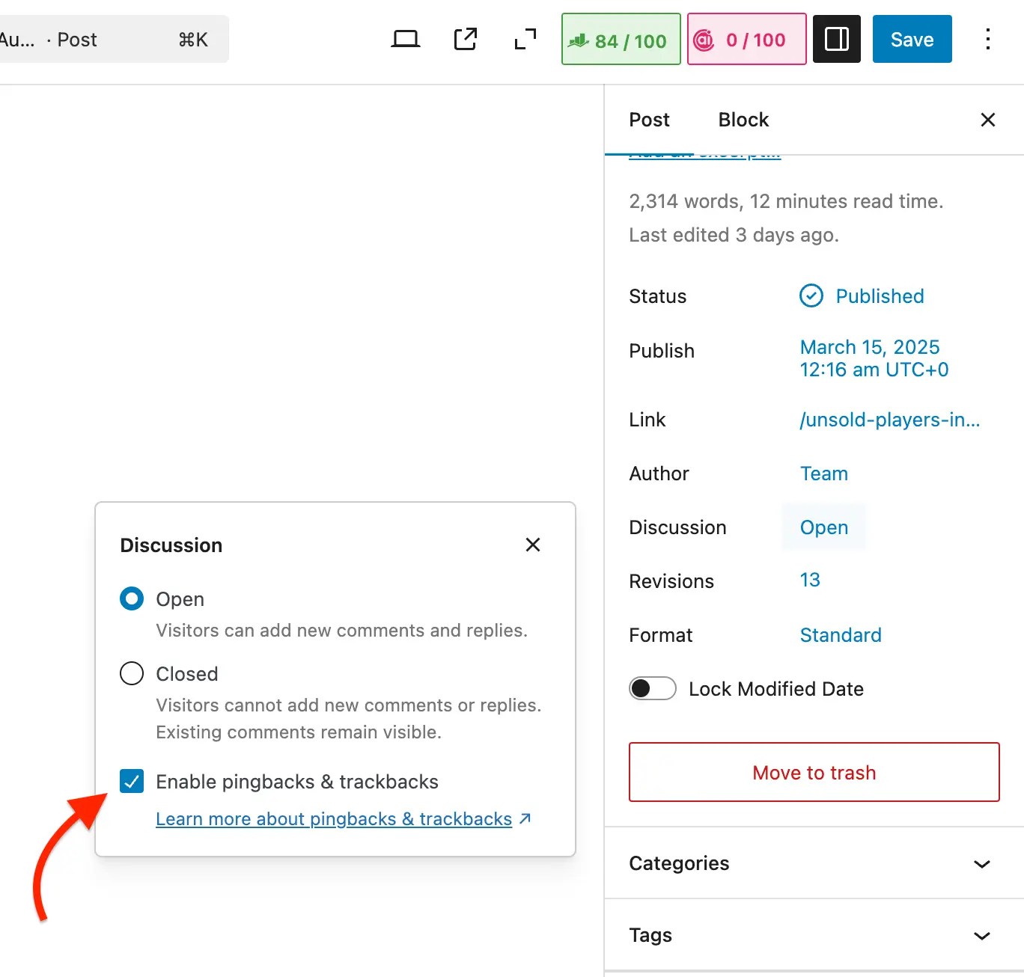
Task: Select the Closed discussion radio option
Action: (x=132, y=673)
